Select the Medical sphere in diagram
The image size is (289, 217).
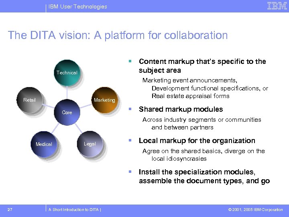tap(44, 144)
